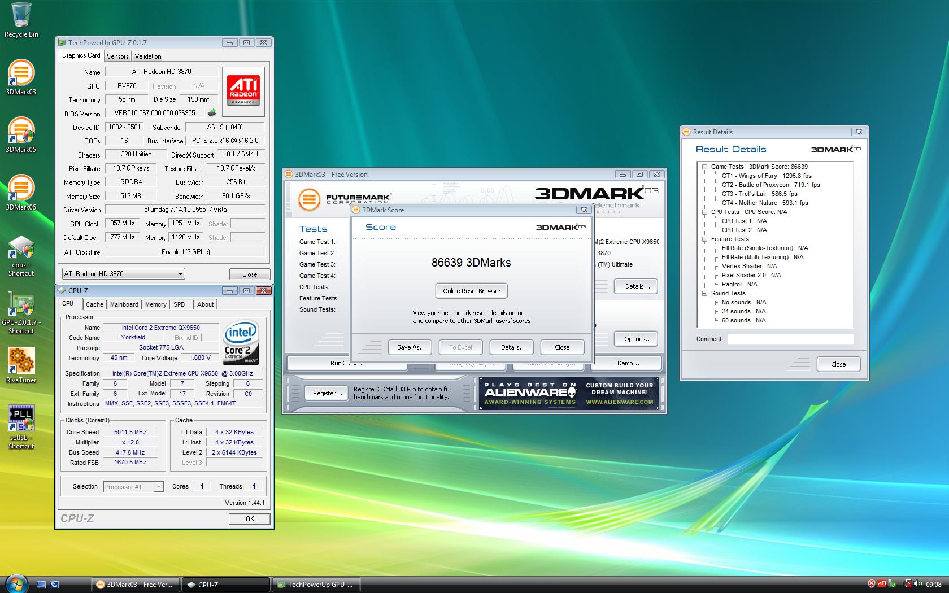Click the 86639 3DMarks score text

coord(471,263)
